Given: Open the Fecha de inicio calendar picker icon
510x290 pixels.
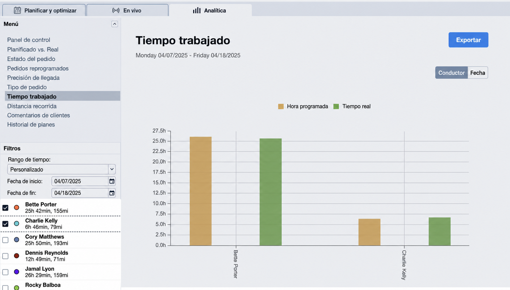Looking at the screenshot, I should pyautogui.click(x=112, y=181).
